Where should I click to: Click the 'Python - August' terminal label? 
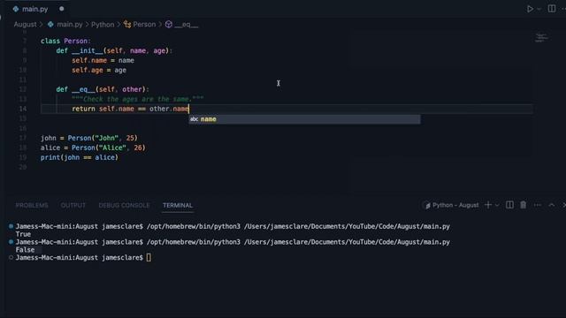click(455, 205)
